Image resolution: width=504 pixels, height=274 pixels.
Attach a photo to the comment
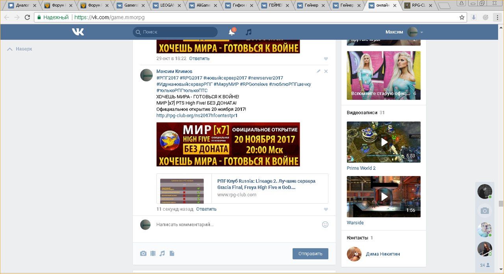(143, 254)
